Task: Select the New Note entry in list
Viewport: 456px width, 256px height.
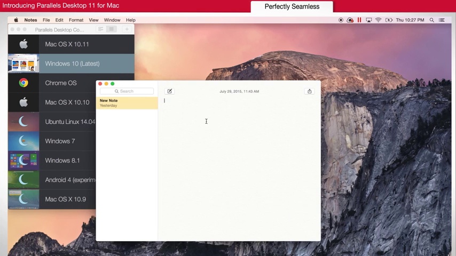Action: tap(127, 103)
